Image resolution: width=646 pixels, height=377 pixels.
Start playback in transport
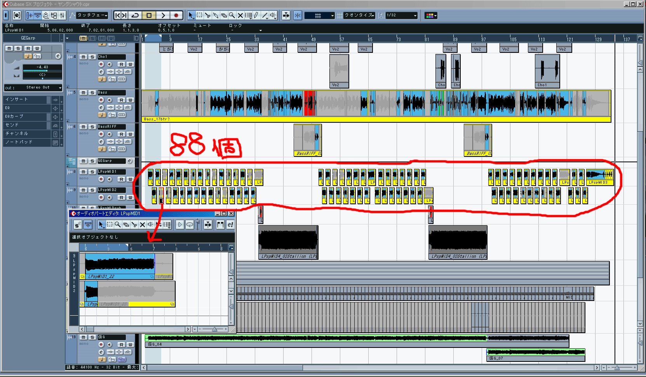163,16
